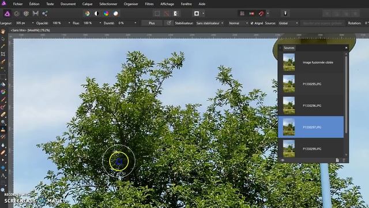Open the Opacité value dropdown
This screenshot has width=369, height=208.
point(69,23)
